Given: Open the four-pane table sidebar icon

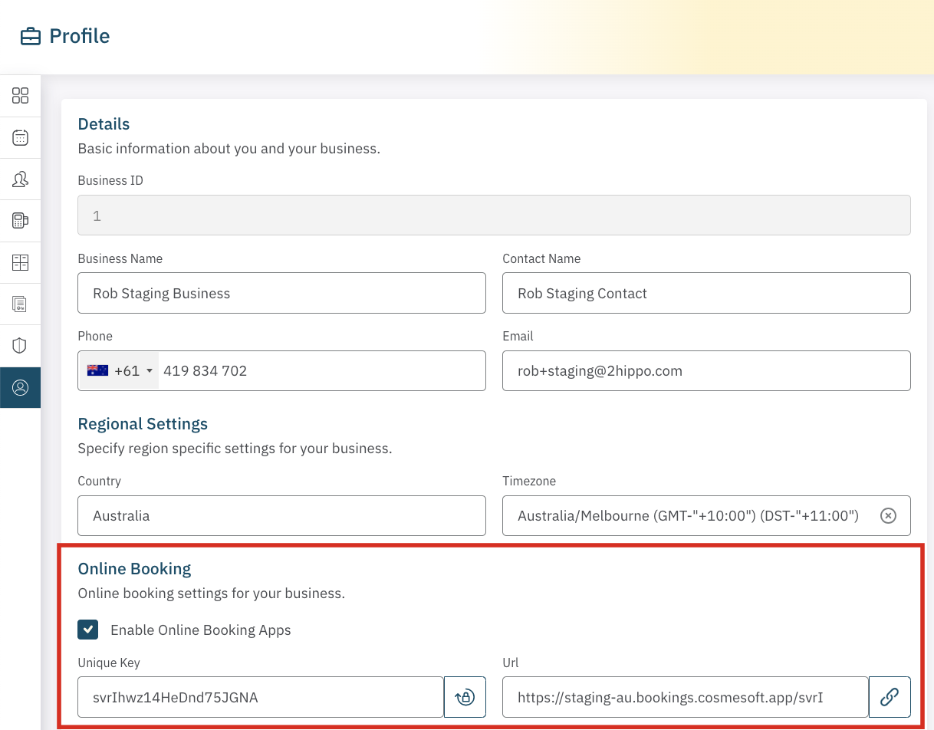Looking at the screenshot, I should pyautogui.click(x=20, y=263).
